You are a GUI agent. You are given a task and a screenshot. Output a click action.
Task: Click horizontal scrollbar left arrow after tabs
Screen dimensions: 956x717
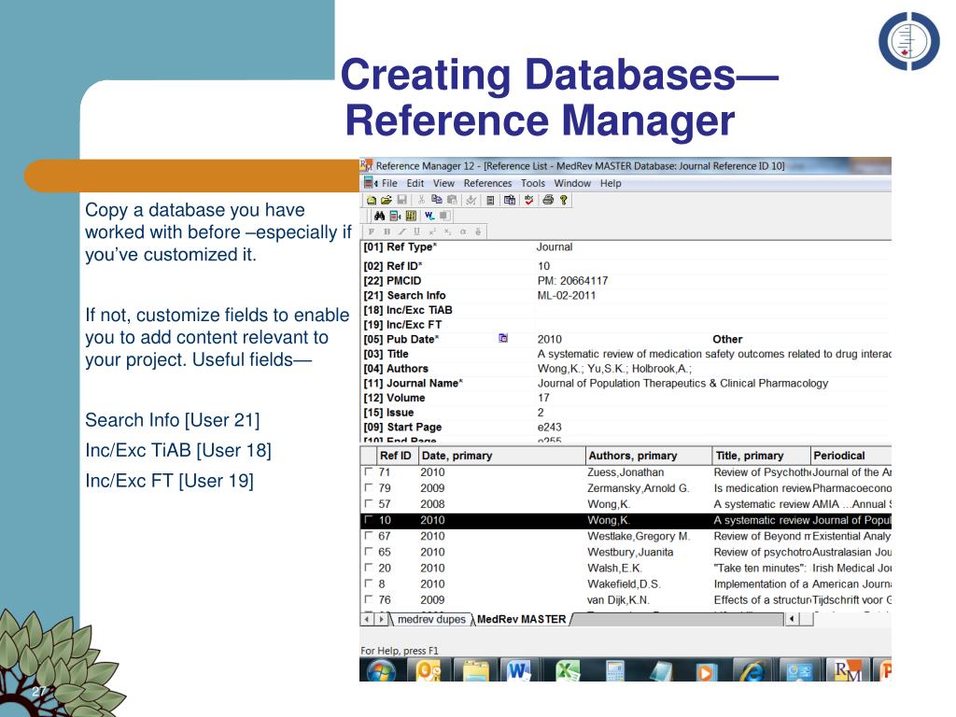click(x=792, y=619)
